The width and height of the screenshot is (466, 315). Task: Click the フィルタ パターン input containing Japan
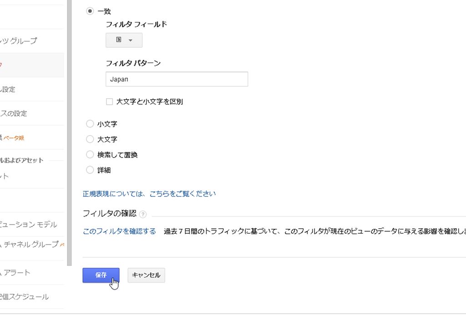177,79
